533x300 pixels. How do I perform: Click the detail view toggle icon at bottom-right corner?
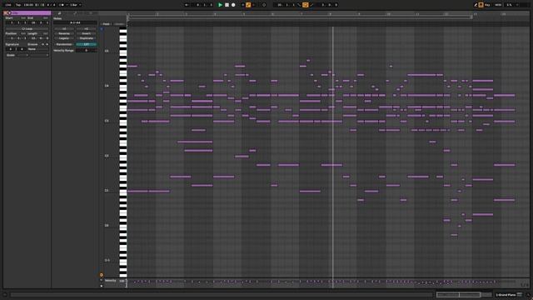528,295
